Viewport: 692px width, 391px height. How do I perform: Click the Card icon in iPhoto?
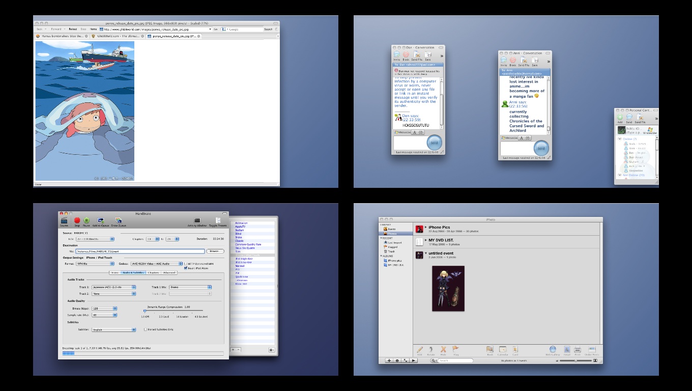515,350
